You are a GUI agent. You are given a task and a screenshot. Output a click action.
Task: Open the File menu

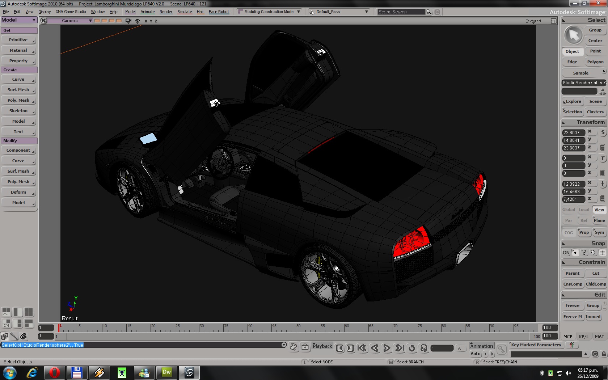point(6,12)
